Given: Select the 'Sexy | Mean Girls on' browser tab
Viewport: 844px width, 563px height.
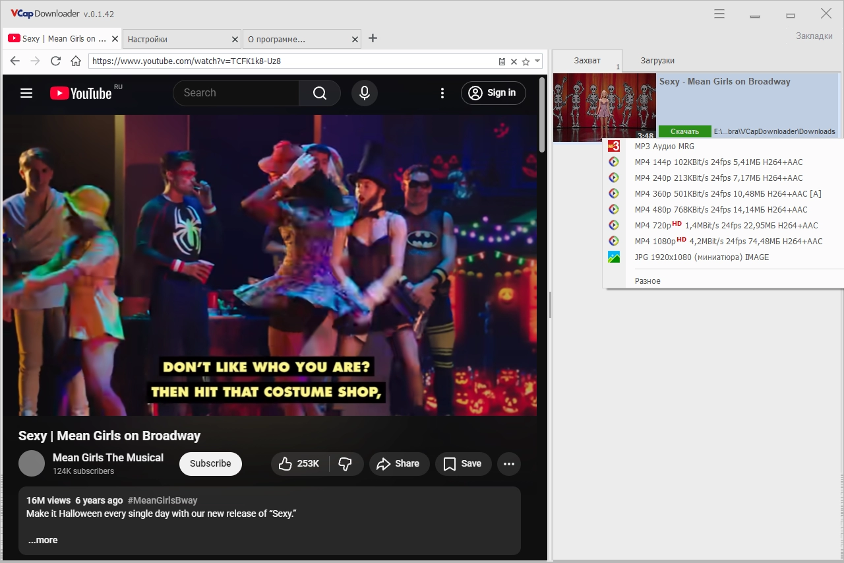Looking at the screenshot, I should [62, 39].
